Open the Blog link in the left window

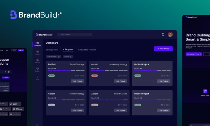7,50
